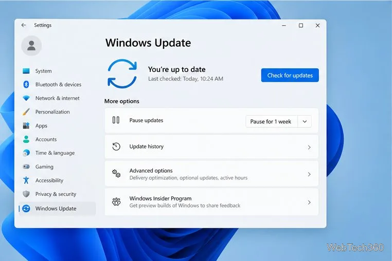Go to Privacy & security

[56, 194]
